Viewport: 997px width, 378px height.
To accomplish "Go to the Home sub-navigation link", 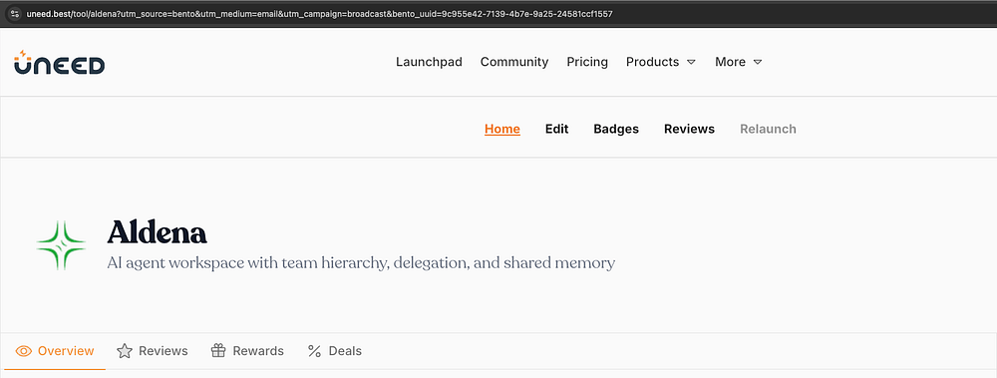I will tap(502, 130).
